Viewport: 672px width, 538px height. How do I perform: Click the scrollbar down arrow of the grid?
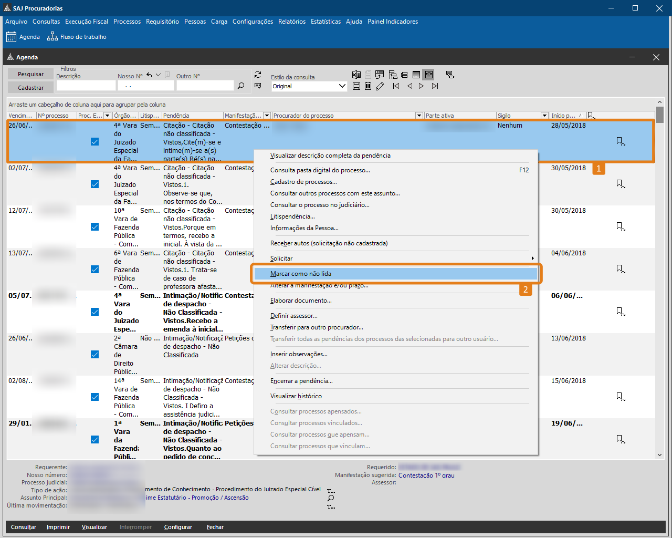659,455
